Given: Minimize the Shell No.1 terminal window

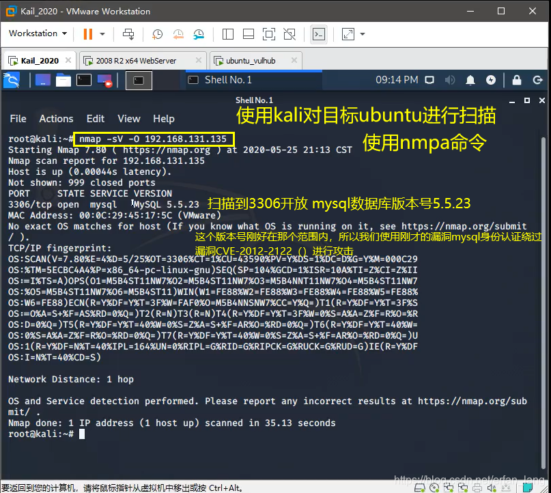Looking at the screenshot, I should coord(512,101).
